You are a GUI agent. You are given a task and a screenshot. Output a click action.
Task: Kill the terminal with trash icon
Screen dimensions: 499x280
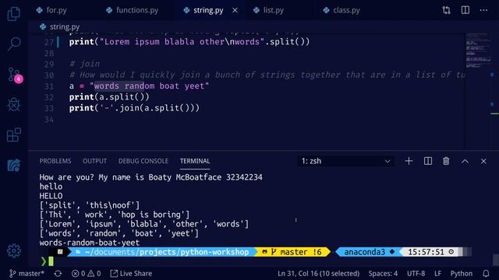click(x=446, y=161)
